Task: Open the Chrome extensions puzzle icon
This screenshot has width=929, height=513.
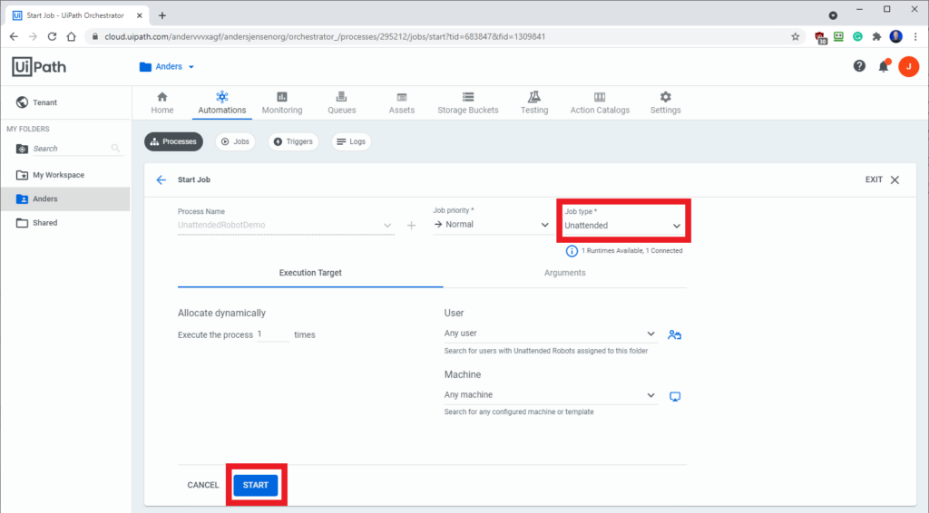Action: (x=877, y=36)
